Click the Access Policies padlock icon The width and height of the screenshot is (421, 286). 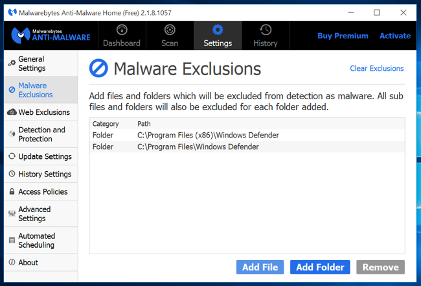(x=12, y=191)
